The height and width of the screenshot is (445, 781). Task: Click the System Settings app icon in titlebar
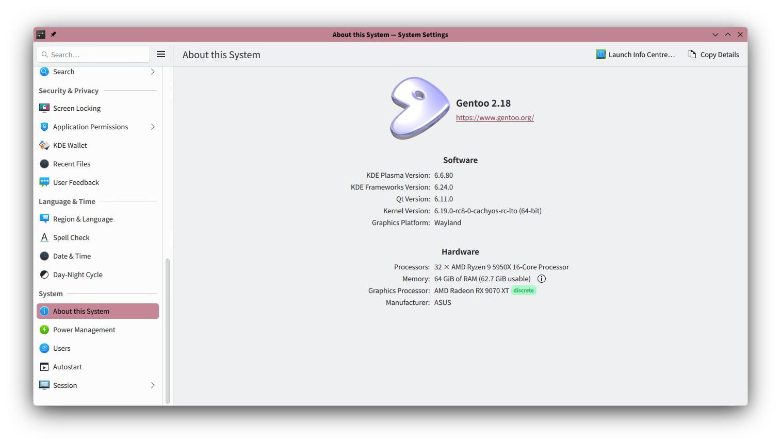pyautogui.click(x=41, y=35)
